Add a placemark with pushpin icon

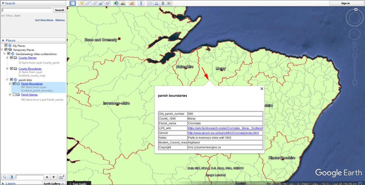[82, 3]
